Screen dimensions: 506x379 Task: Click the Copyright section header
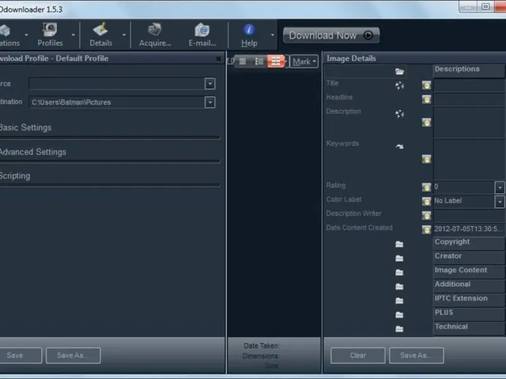pos(469,243)
